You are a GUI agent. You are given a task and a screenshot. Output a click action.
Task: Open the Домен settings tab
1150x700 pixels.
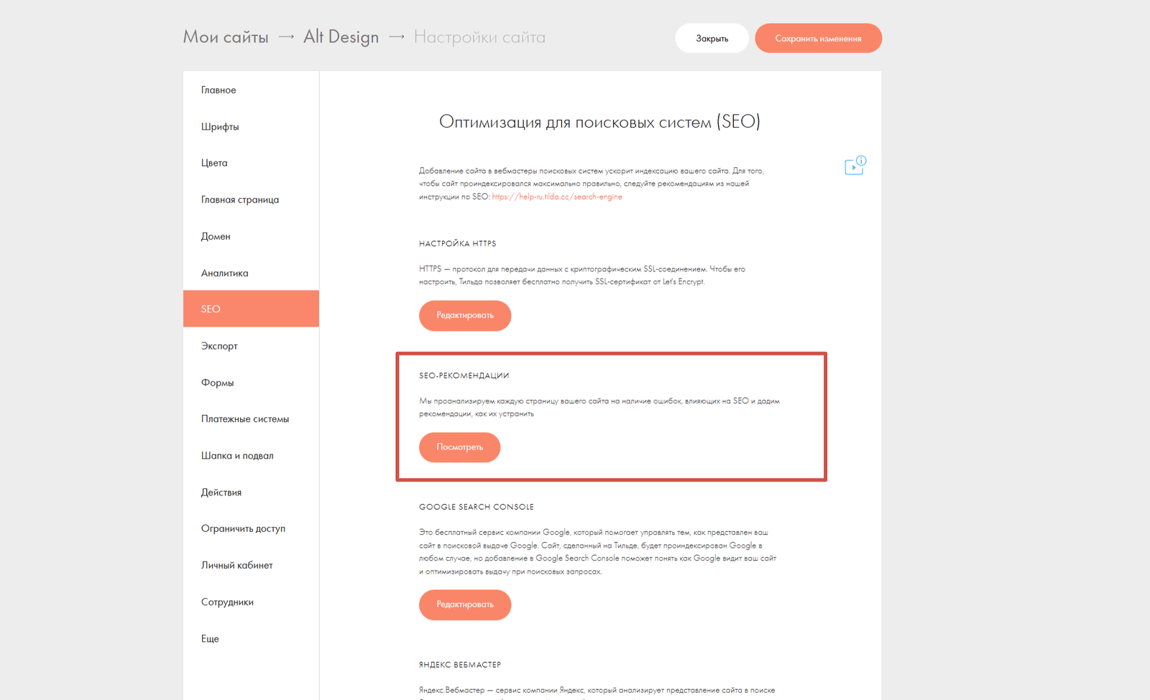coord(251,236)
